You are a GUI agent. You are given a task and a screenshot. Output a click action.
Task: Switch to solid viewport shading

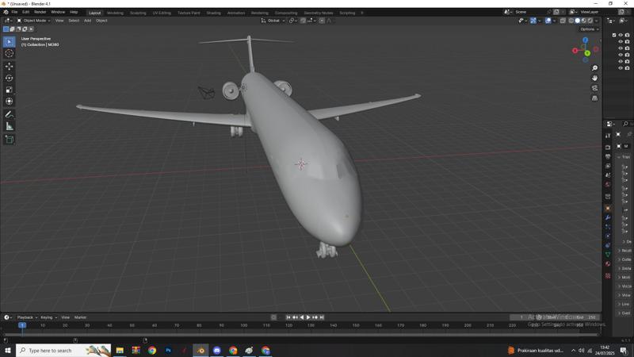pyautogui.click(x=578, y=21)
